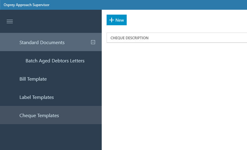
Task: Sort by Cheque Description column header
Action: (129, 38)
